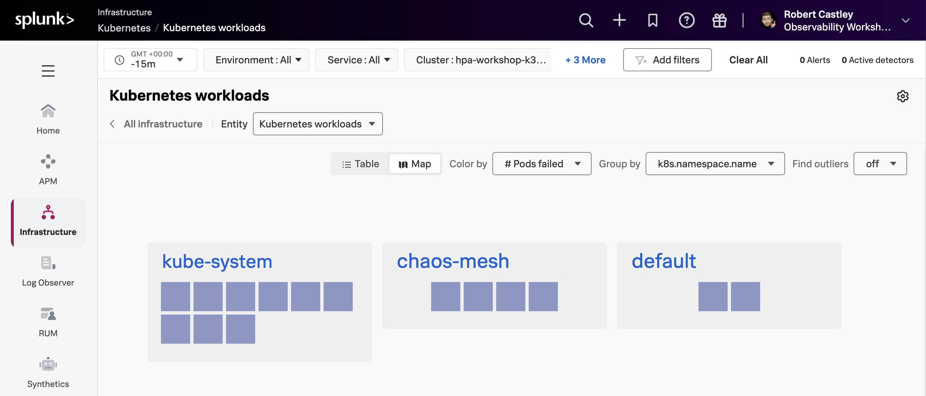This screenshot has height=396, width=926.
Task: Toggle the Map view layout
Action: [414, 164]
